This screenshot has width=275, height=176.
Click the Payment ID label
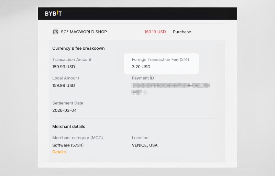(143, 78)
